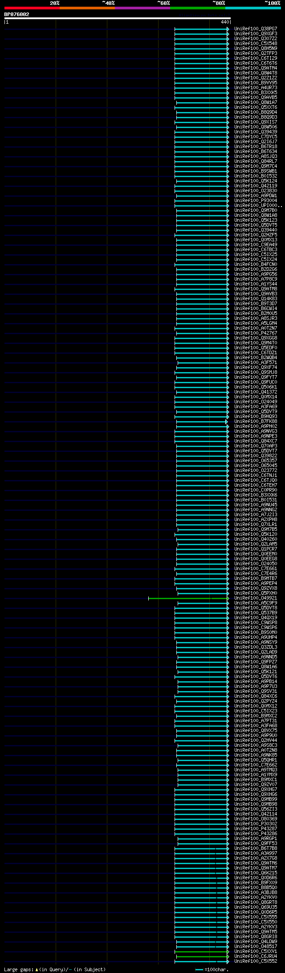The width and height of the screenshot is (285, 973).
Task: Select hit label UniRef100_A4UR73
Action: [256, 87]
